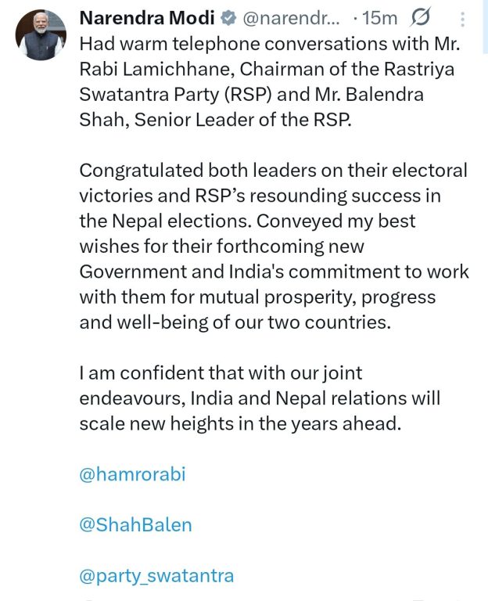Image resolution: width=488 pixels, height=601 pixels.
Task: Click the name 'Rabi Lamichhane' in the post
Action: coord(149,68)
